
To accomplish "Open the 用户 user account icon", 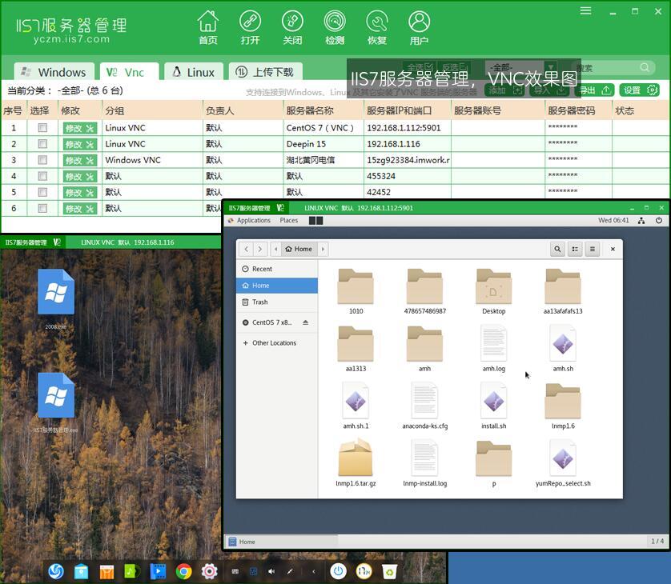I will click(x=419, y=26).
